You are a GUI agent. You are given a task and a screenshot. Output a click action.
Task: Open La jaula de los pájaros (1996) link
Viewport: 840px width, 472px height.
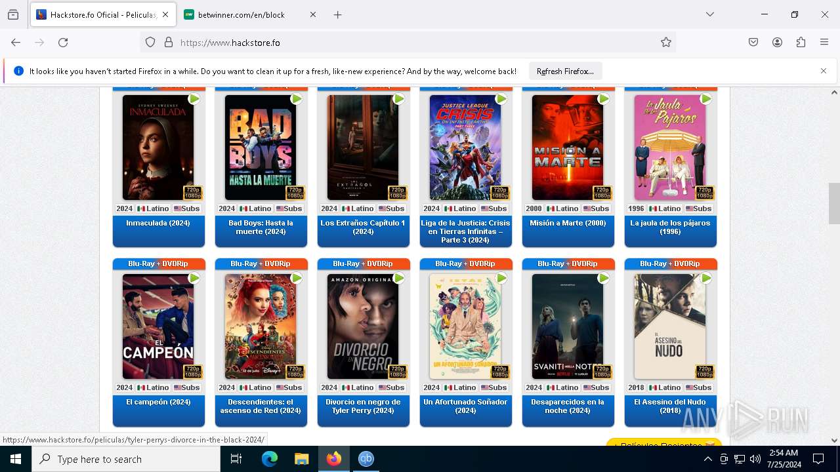coord(670,227)
